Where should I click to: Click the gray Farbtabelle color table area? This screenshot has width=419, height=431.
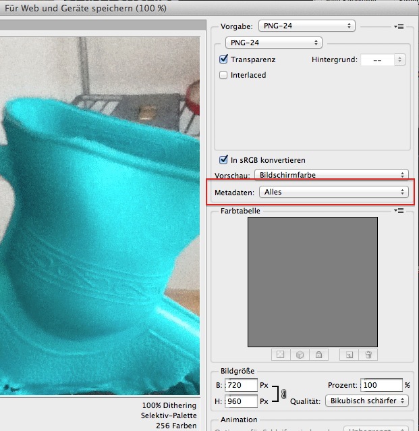(x=312, y=280)
